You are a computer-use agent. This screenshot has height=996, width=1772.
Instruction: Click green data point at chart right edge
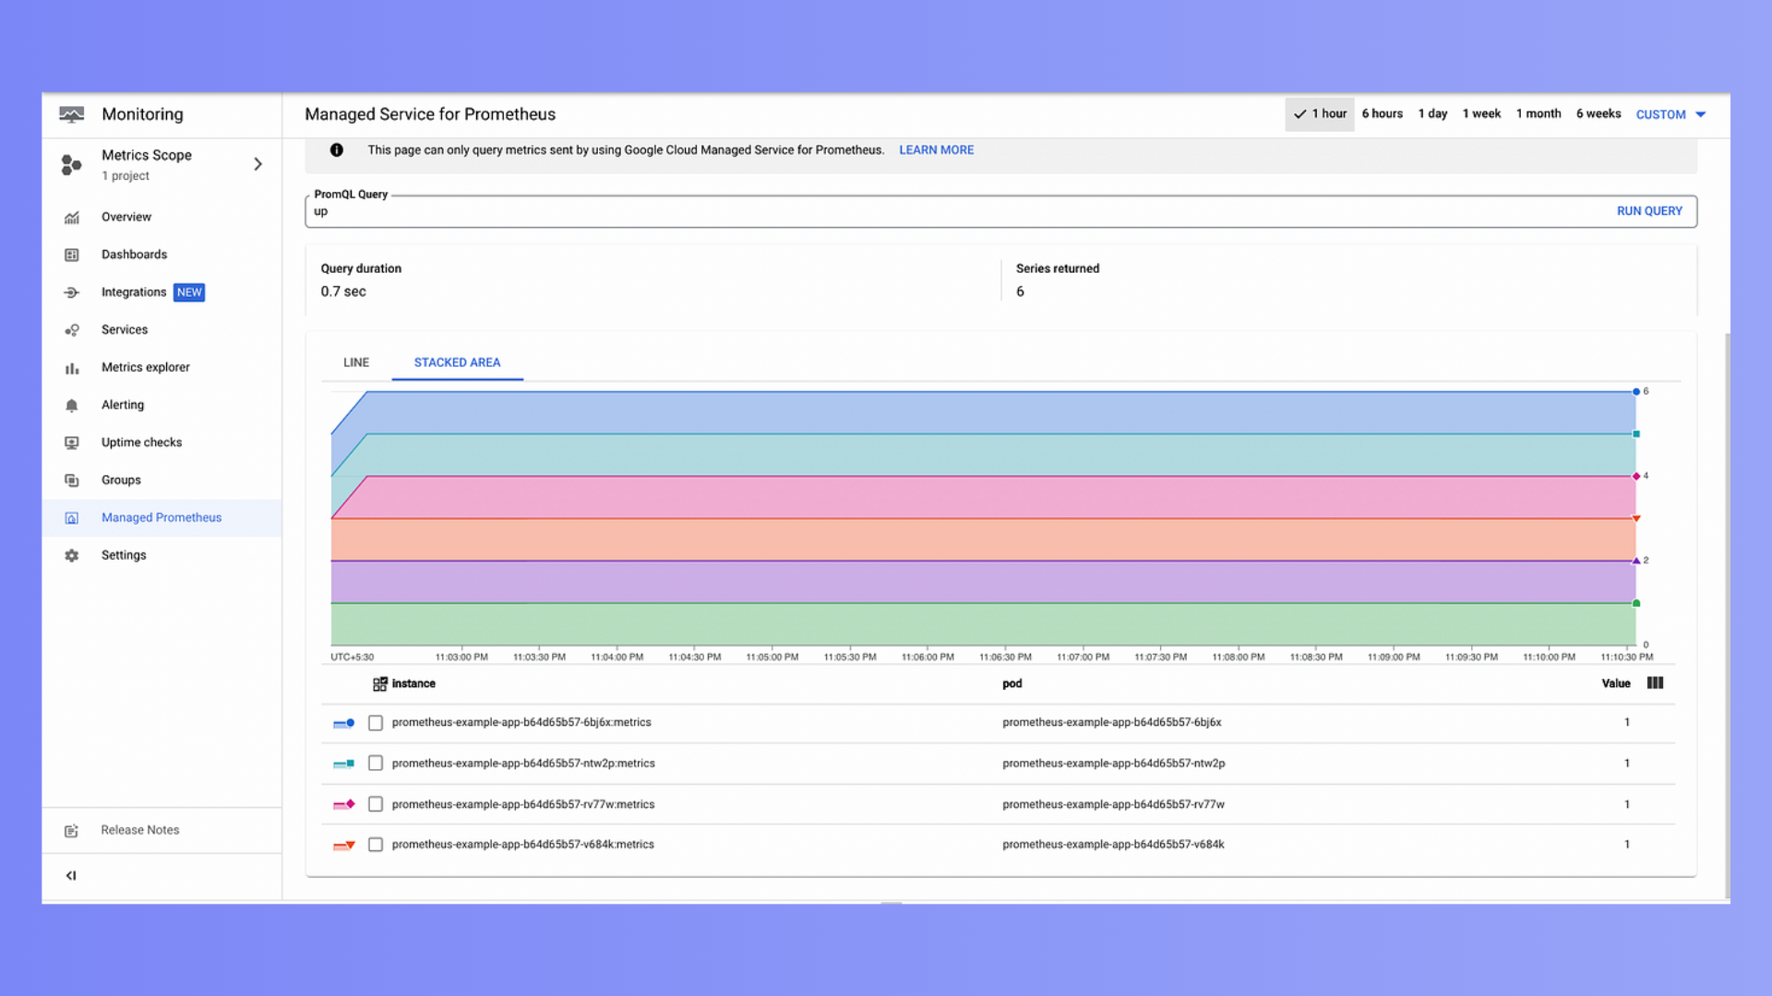click(1636, 604)
